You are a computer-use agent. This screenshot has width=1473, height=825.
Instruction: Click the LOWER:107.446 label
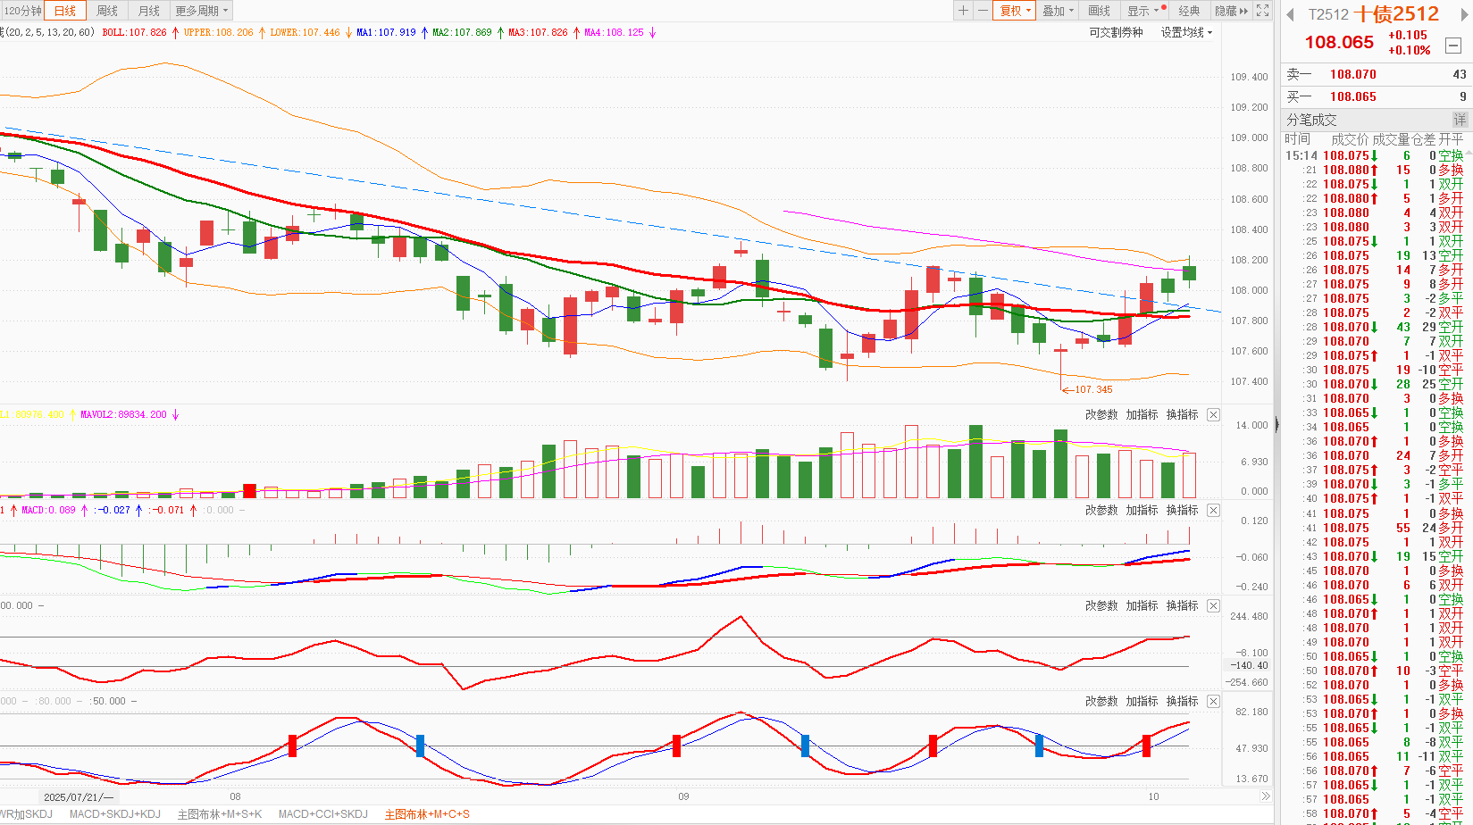305,32
